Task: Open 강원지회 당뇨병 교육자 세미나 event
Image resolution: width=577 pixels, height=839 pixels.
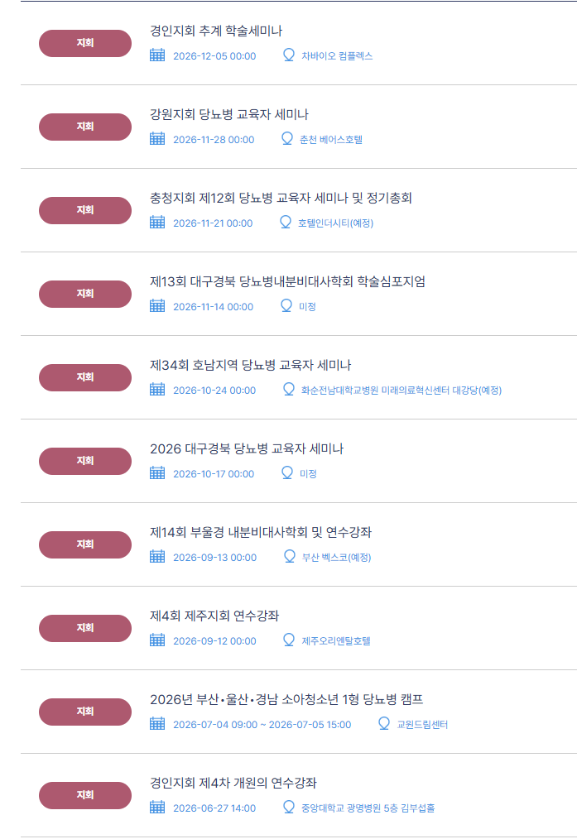Action: tap(229, 115)
